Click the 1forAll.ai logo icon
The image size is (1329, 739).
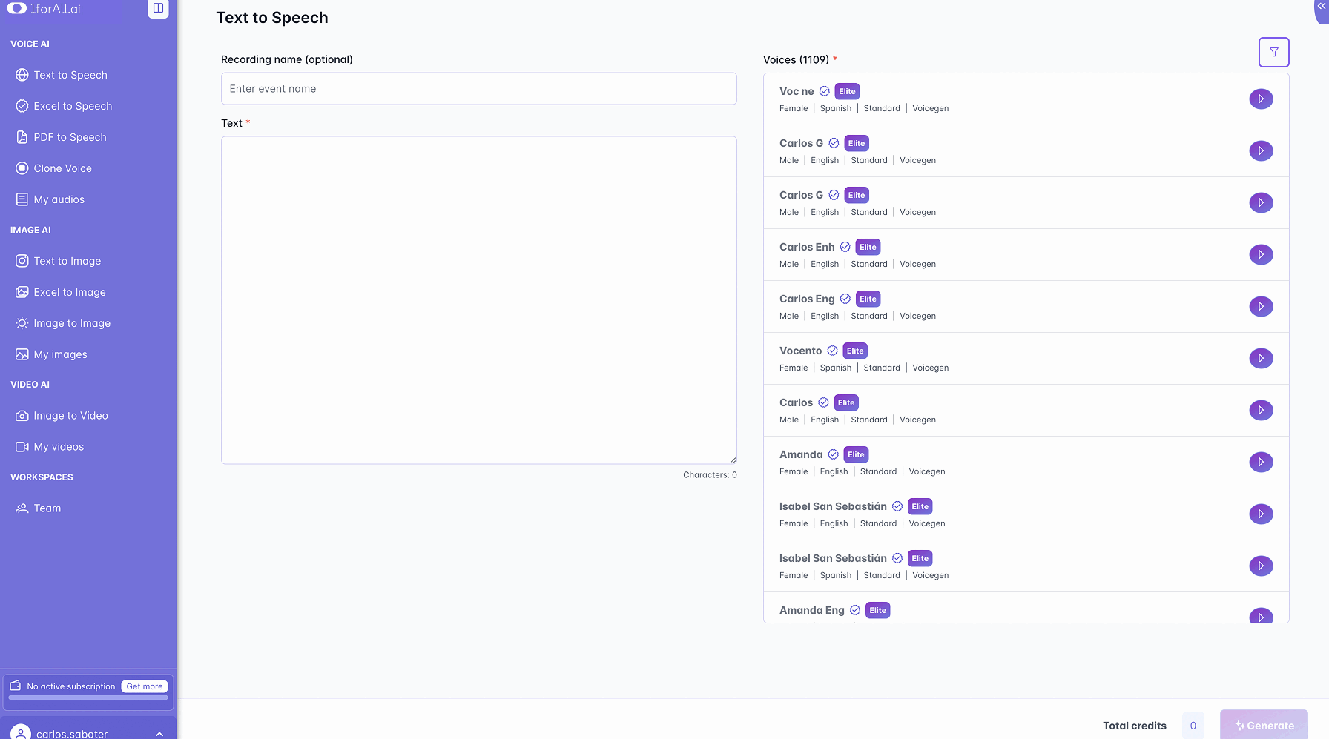click(x=17, y=8)
